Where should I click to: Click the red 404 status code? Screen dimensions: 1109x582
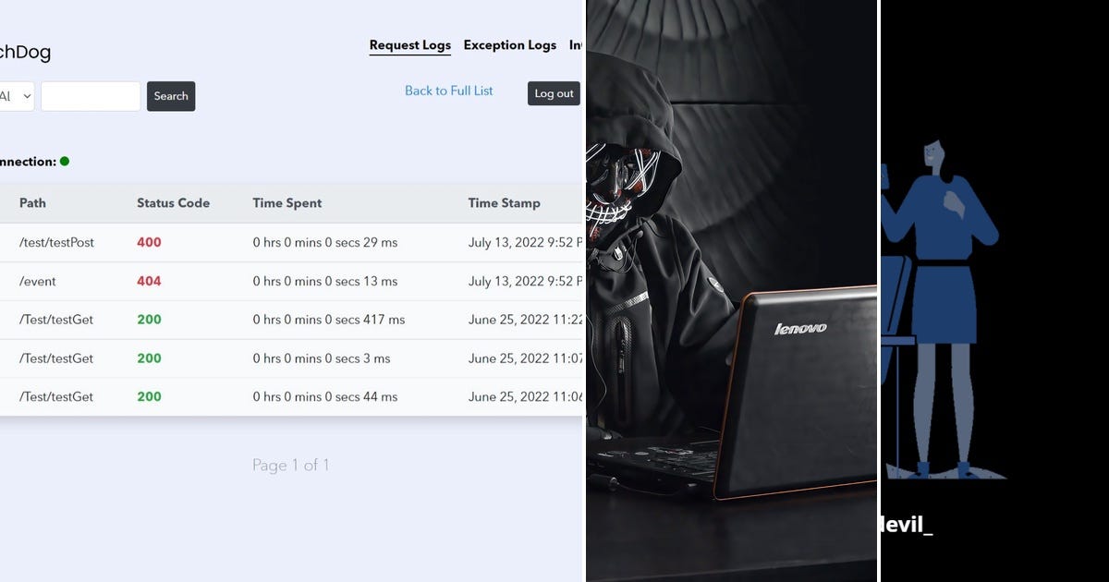(x=149, y=281)
